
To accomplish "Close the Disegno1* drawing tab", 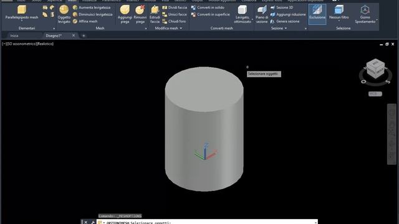I will pos(74,35).
